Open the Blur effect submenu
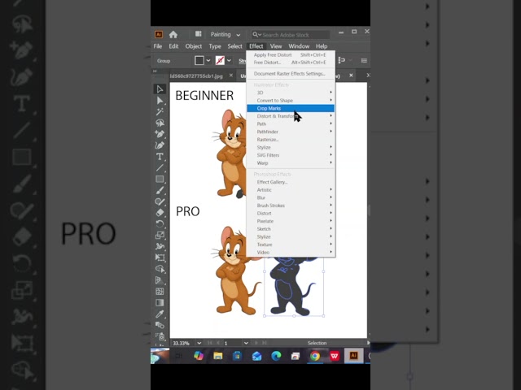This screenshot has width=521, height=390. 291,197
